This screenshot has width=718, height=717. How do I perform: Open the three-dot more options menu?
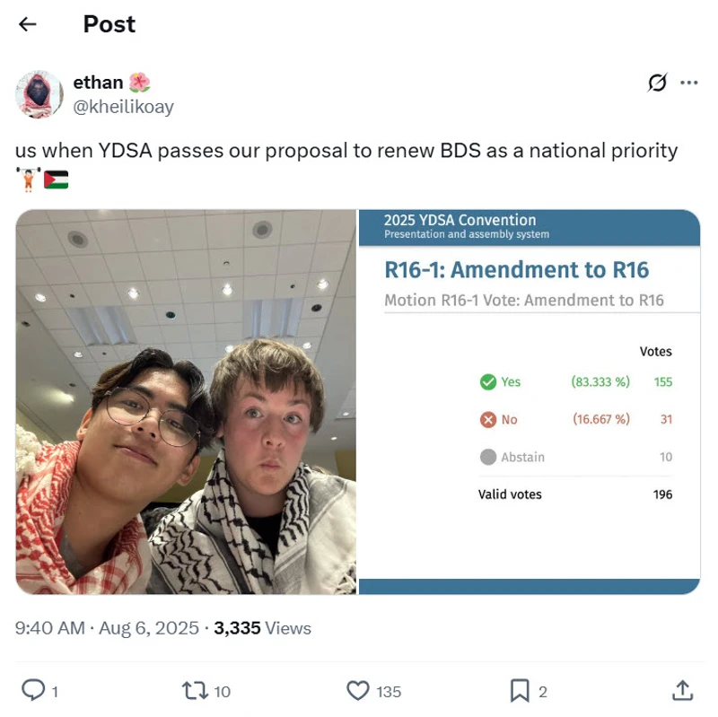688,83
